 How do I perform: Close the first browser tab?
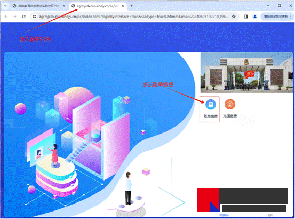click(64, 6)
